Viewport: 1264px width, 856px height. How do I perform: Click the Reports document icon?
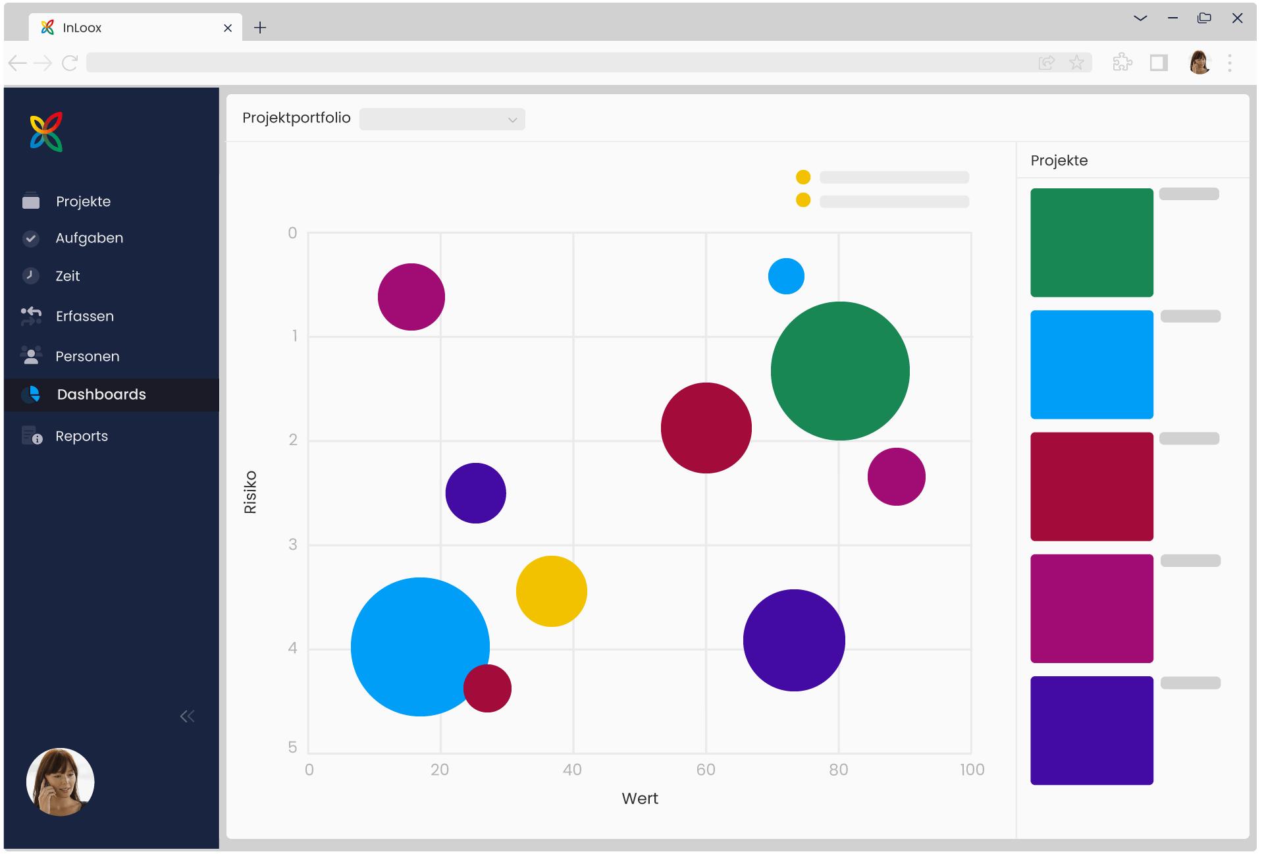pos(32,435)
